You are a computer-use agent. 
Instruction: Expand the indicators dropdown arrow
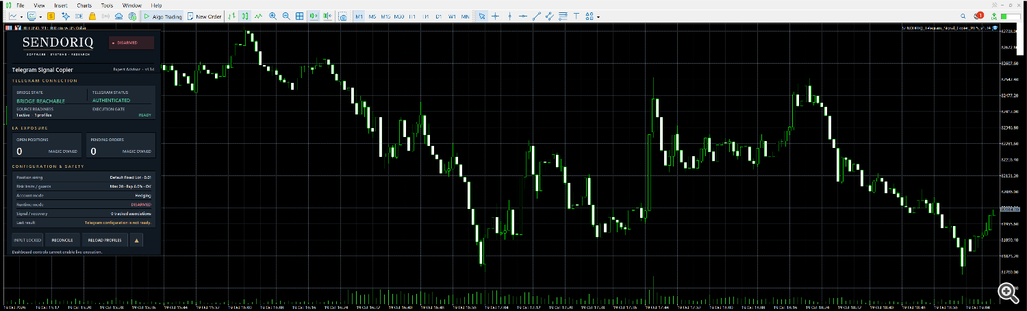[x=40, y=16]
